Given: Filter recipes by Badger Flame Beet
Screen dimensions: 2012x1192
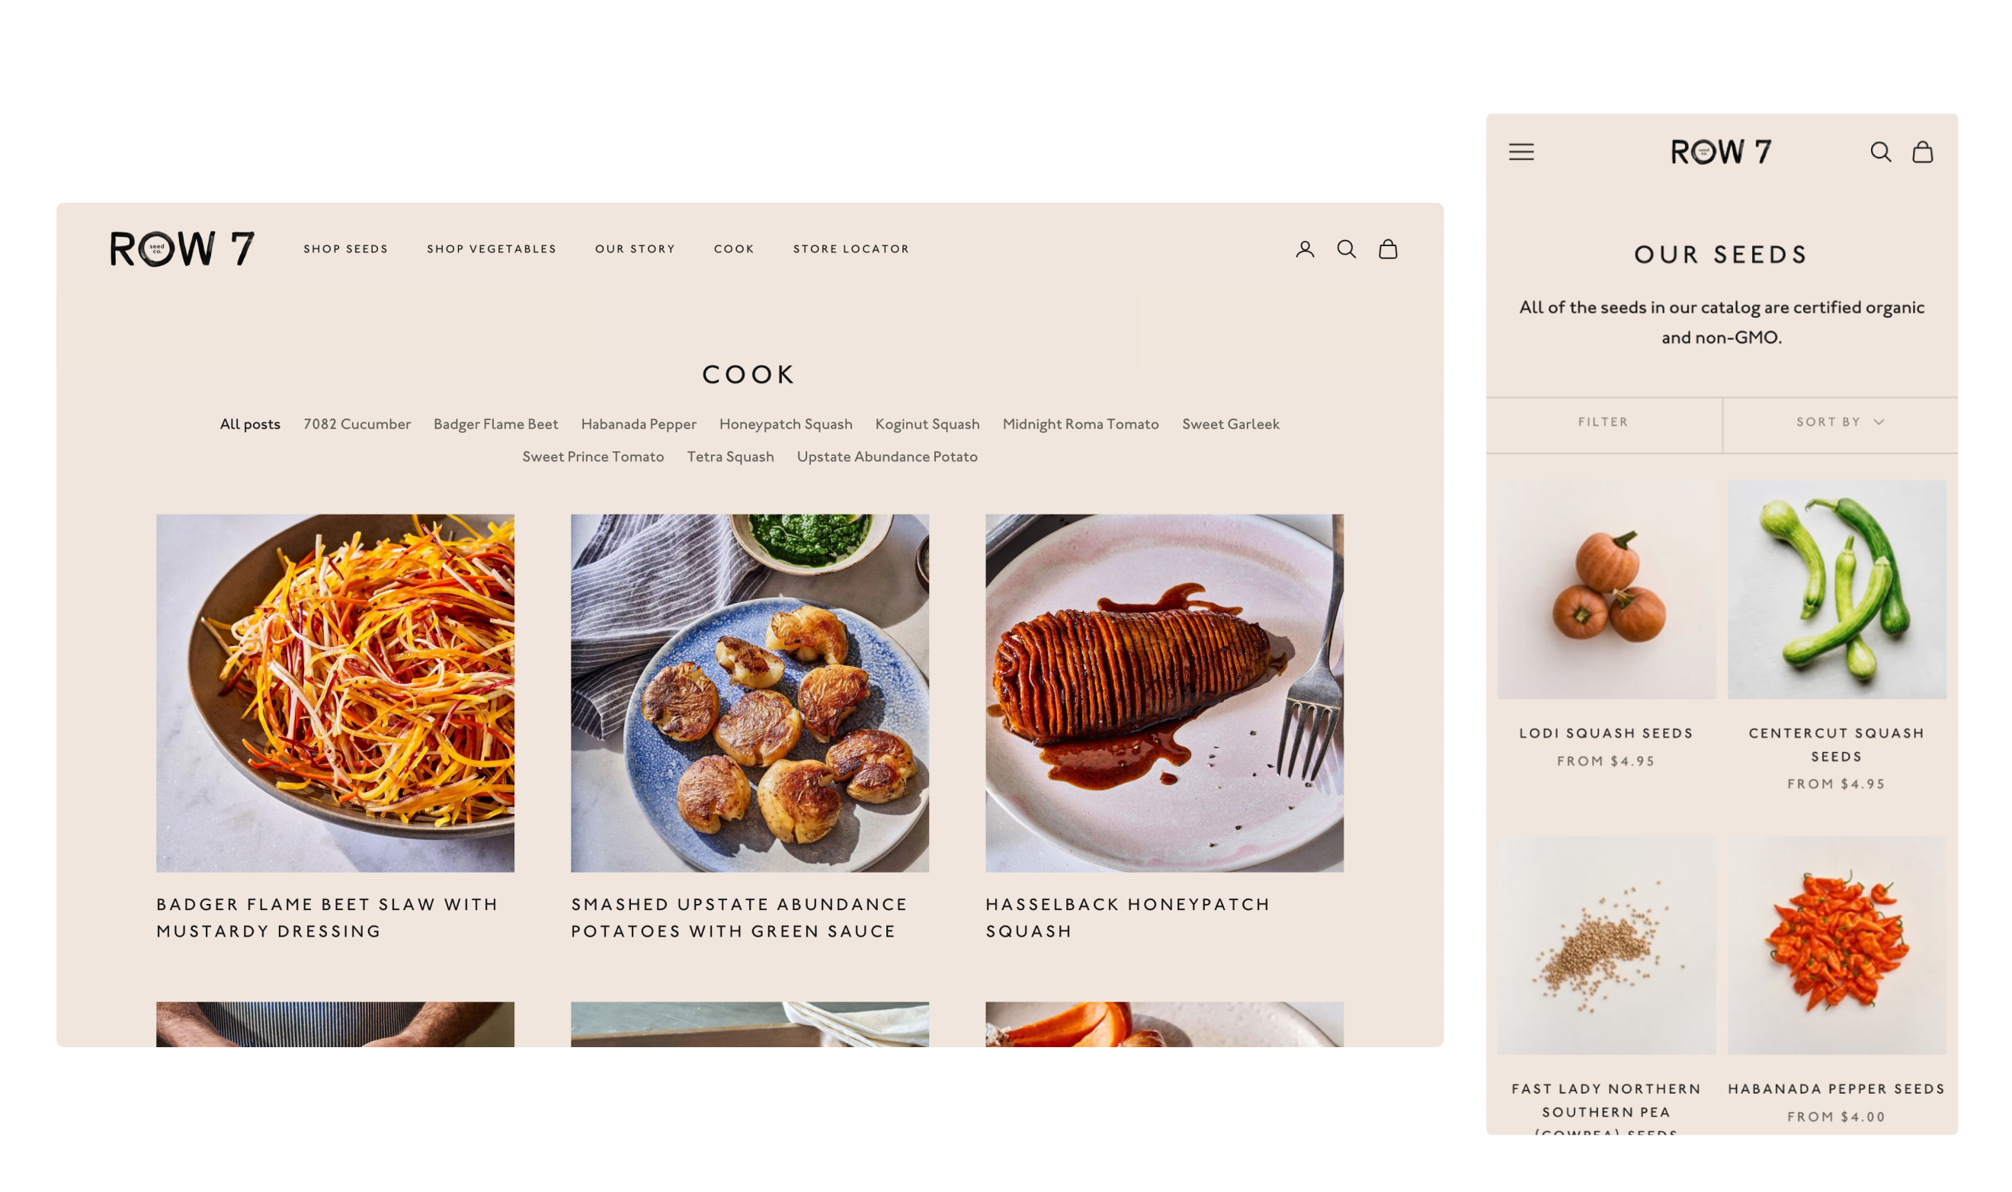Looking at the screenshot, I should point(495,424).
